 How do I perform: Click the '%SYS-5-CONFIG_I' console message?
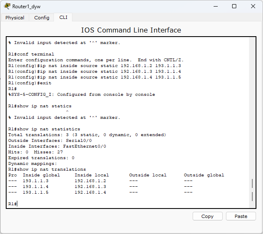[x=81, y=95]
